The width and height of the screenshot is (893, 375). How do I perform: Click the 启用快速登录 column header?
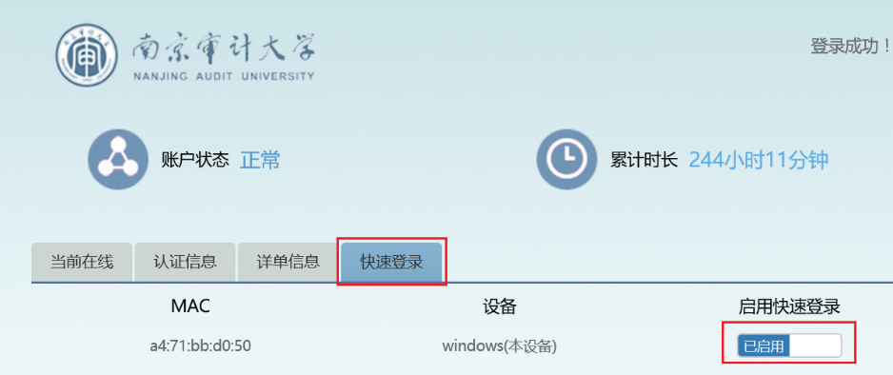(x=789, y=307)
